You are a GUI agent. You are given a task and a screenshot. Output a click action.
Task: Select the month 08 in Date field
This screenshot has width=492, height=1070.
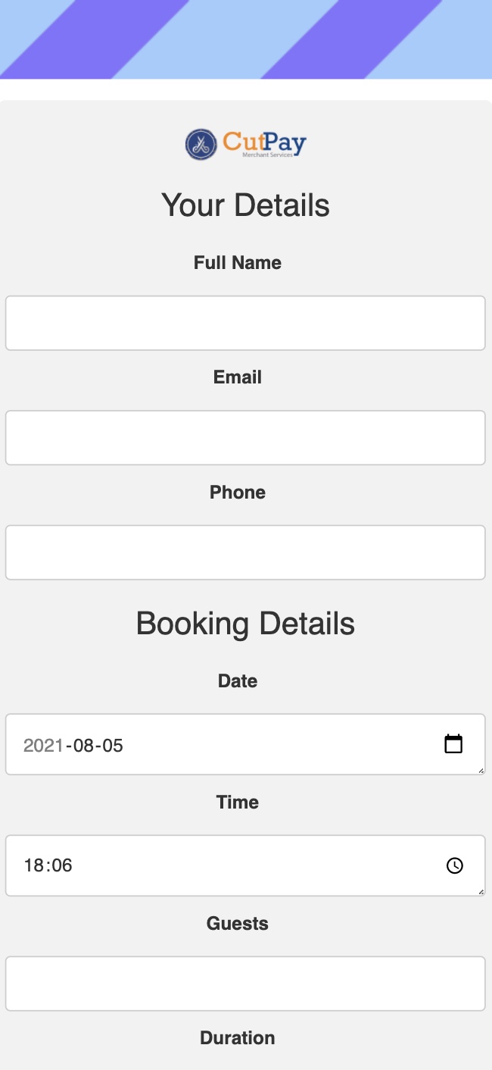click(x=83, y=745)
